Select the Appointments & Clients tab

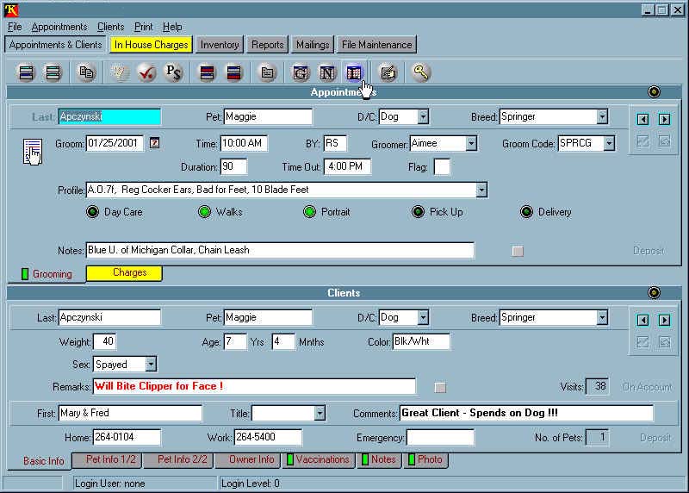tap(55, 45)
